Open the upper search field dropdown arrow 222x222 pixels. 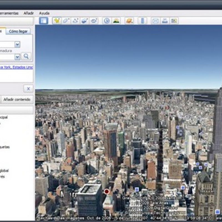point(17,44)
